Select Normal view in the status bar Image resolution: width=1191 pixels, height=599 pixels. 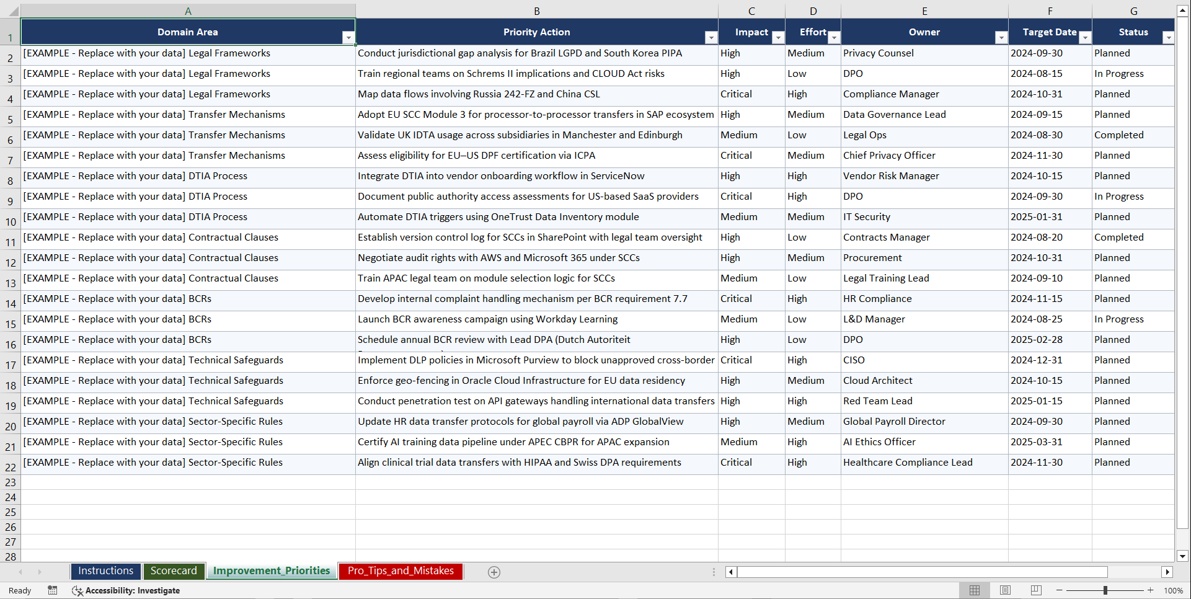click(x=974, y=590)
